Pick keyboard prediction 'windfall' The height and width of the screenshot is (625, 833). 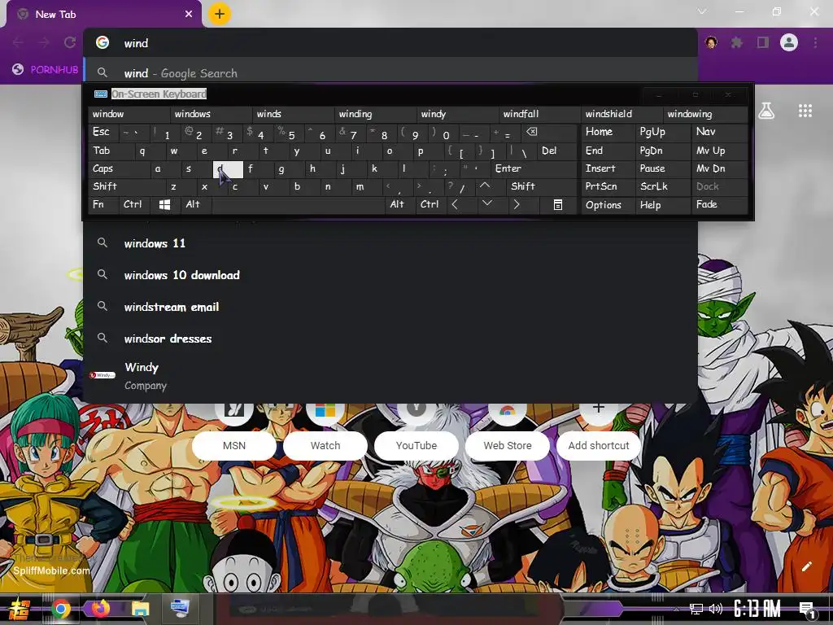[x=540, y=114]
